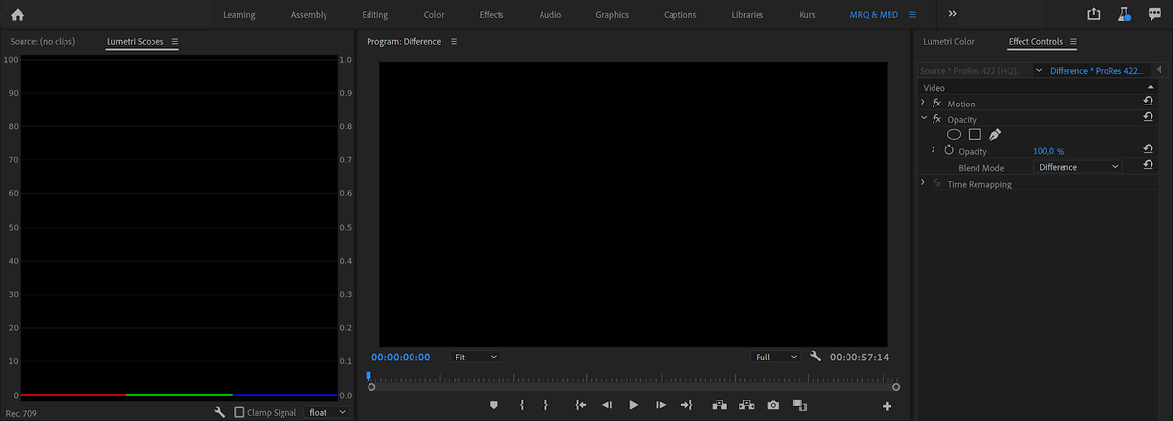Viewport: 1173px width, 421px height.
Task: Add a marker in Program monitor
Action: click(x=494, y=405)
